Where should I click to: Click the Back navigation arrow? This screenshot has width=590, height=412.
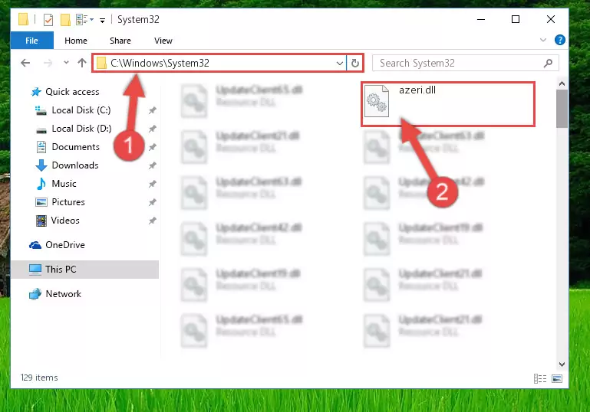[x=25, y=63]
